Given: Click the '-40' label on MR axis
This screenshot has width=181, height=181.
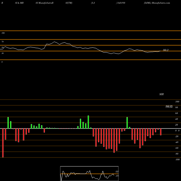Looking at the screenshot, I should coord(177,142).
